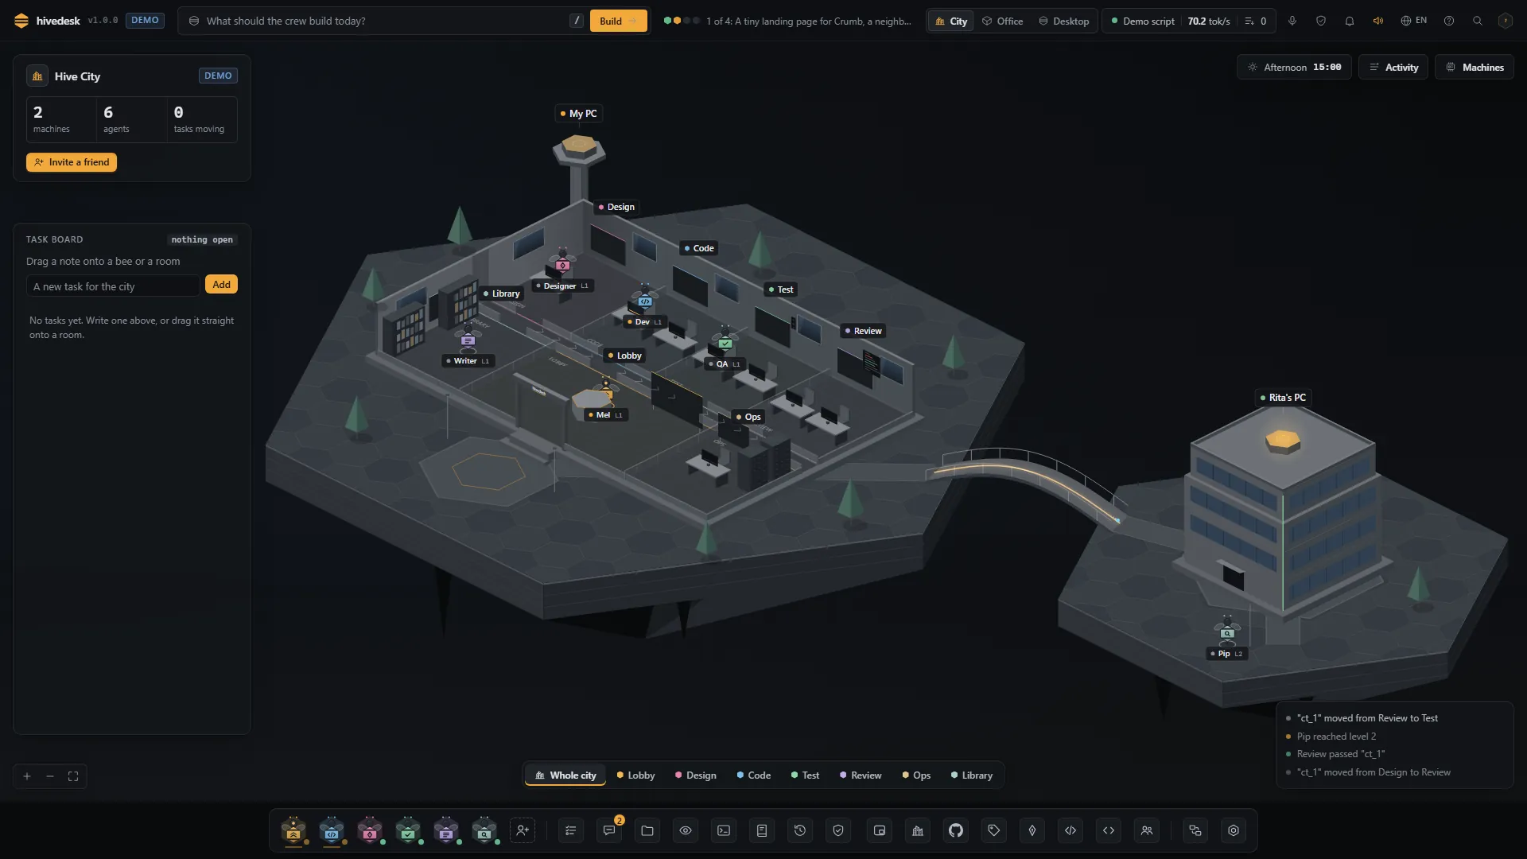
Task: Click the search magnifier in top bar
Action: (x=1478, y=21)
